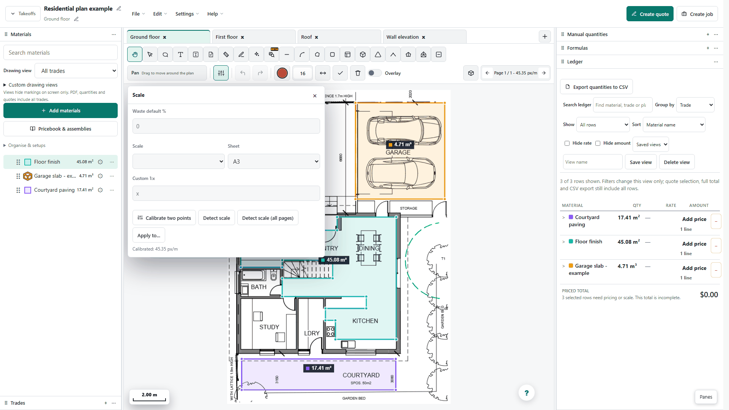This screenshot has height=410, width=729.
Task: Open the All trades drawing view dropdown
Action: point(76,71)
